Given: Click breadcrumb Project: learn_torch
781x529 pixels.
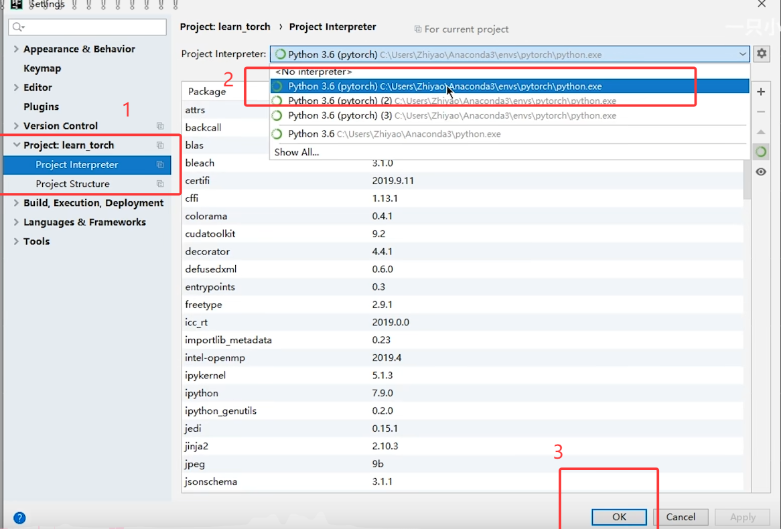Looking at the screenshot, I should (225, 27).
